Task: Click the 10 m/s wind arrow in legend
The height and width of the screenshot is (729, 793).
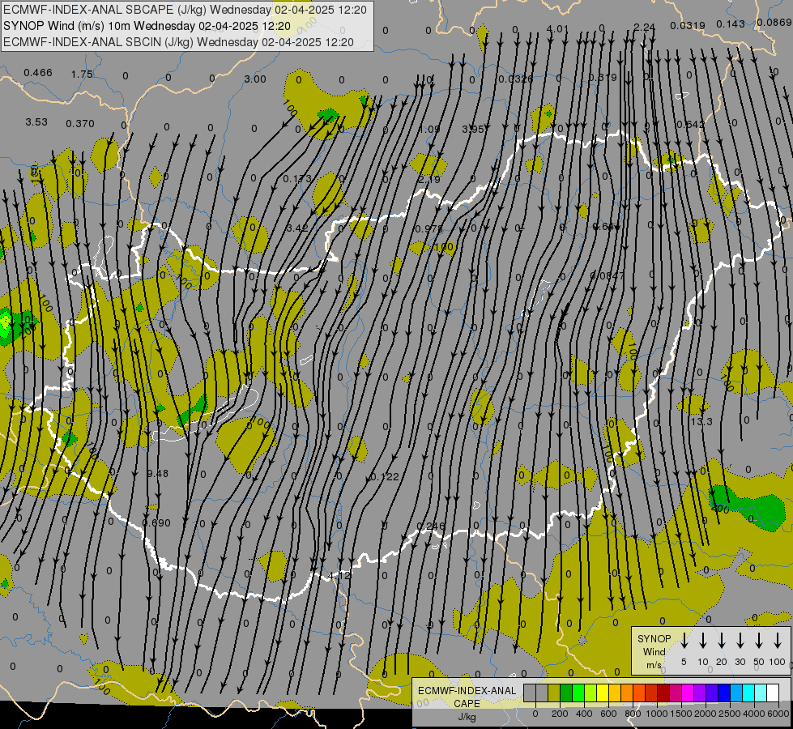Action: 702,641
